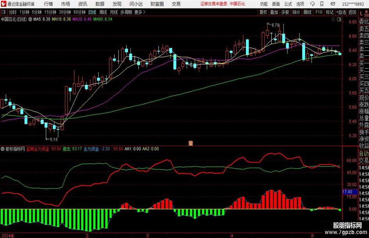The image size is (369, 238).
Task: Click the 2024年 date label on timeline
Action: coord(8,236)
